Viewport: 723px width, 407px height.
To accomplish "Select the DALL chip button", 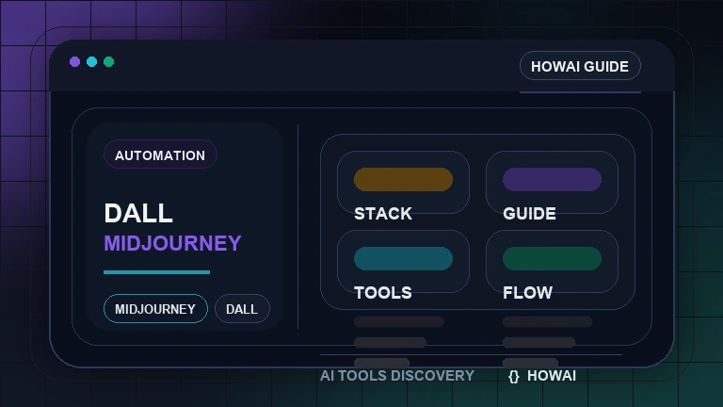I will pyautogui.click(x=242, y=309).
